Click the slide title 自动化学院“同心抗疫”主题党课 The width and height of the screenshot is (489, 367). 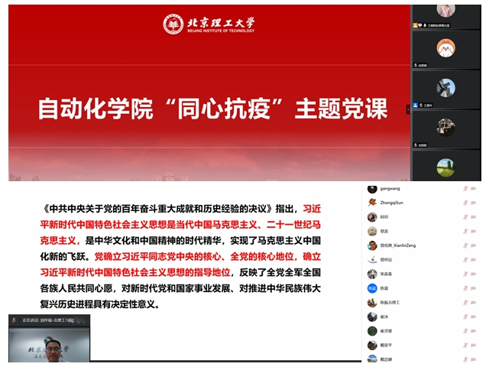click(213, 109)
